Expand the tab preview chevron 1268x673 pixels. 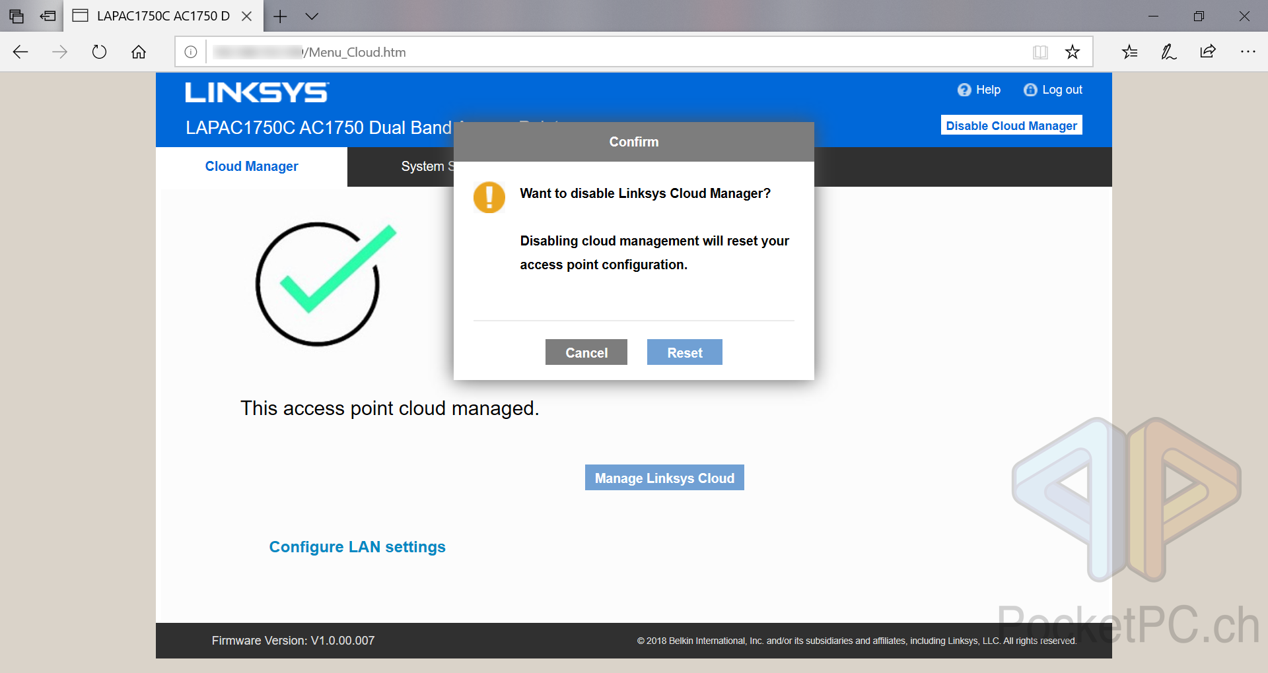point(312,16)
